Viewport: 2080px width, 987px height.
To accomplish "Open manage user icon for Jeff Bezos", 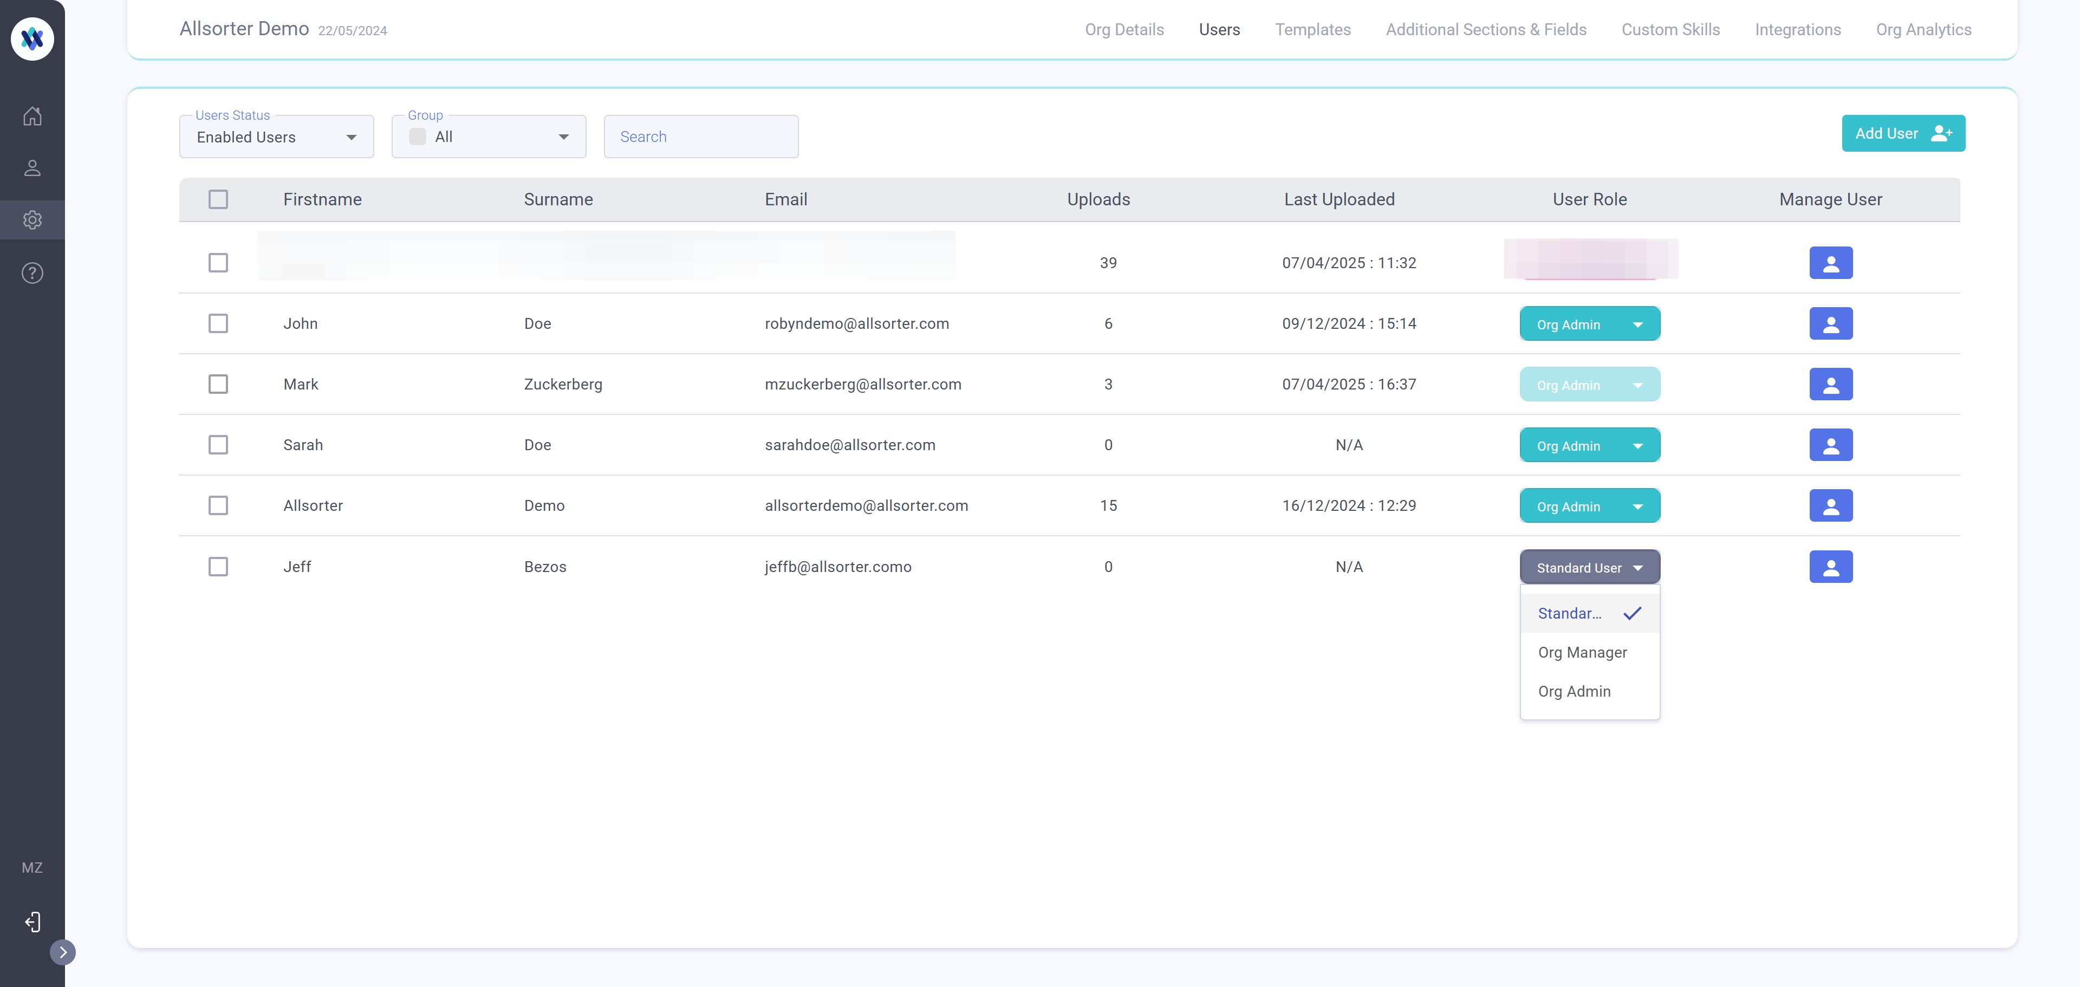I will [1830, 567].
